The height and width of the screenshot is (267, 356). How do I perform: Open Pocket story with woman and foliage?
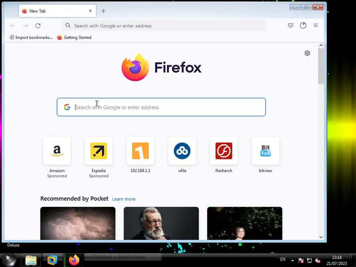click(x=245, y=223)
